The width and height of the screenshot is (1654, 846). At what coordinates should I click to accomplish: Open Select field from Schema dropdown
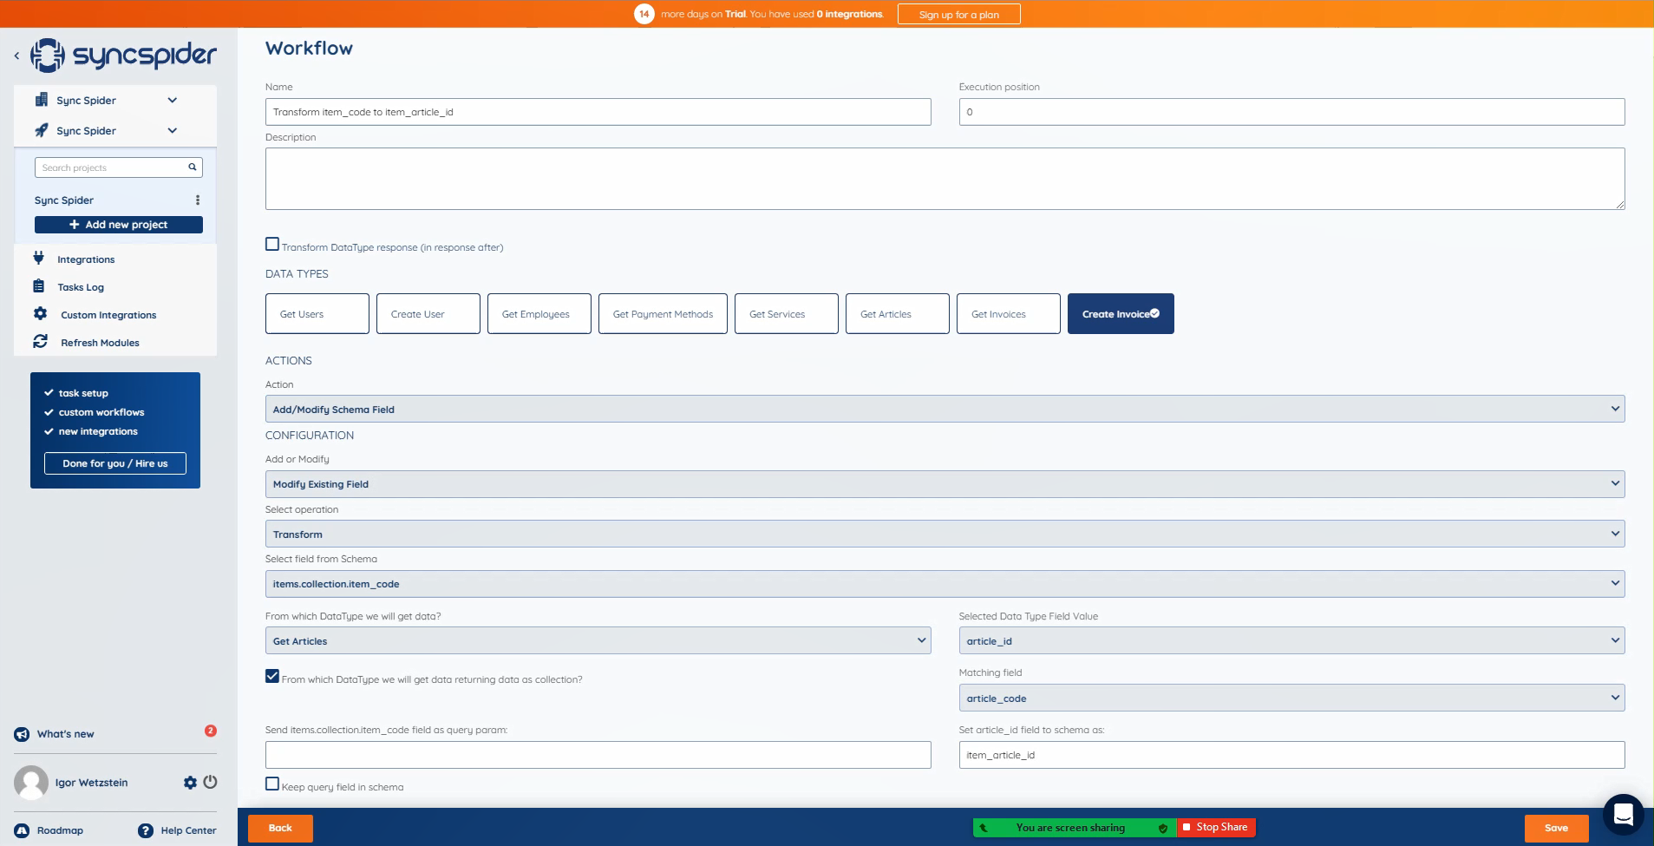(945, 583)
